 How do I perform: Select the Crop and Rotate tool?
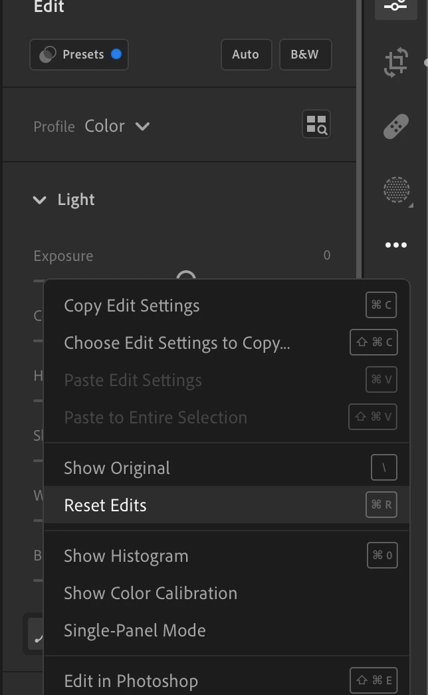396,63
